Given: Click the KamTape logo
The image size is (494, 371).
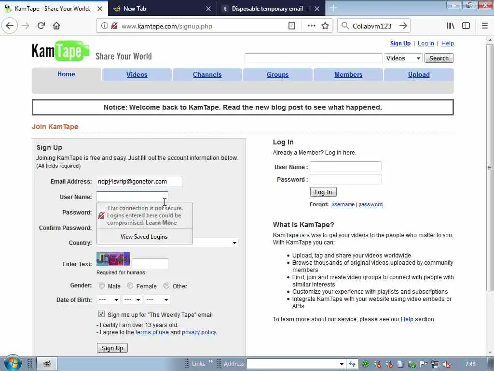Looking at the screenshot, I should tap(60, 51).
